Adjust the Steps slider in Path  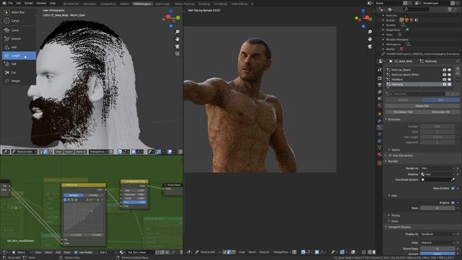(437, 208)
